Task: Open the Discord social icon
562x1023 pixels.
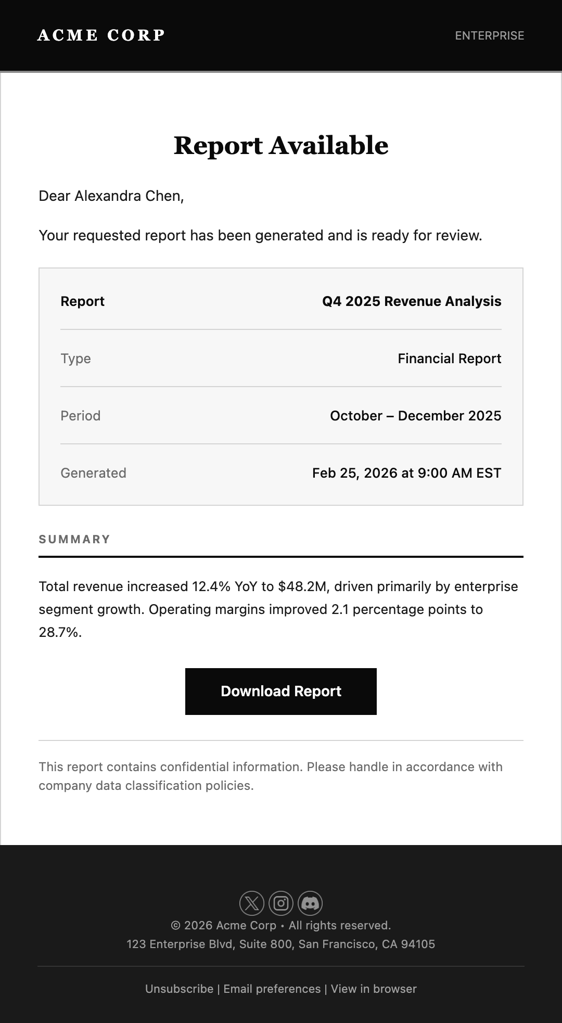Action: click(310, 903)
